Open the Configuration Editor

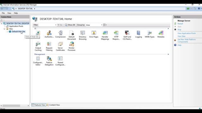coord(38,61)
